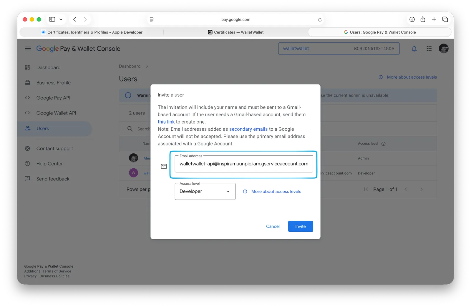
Task: Click the search magnifier icon
Action: pyautogui.click(x=130, y=129)
